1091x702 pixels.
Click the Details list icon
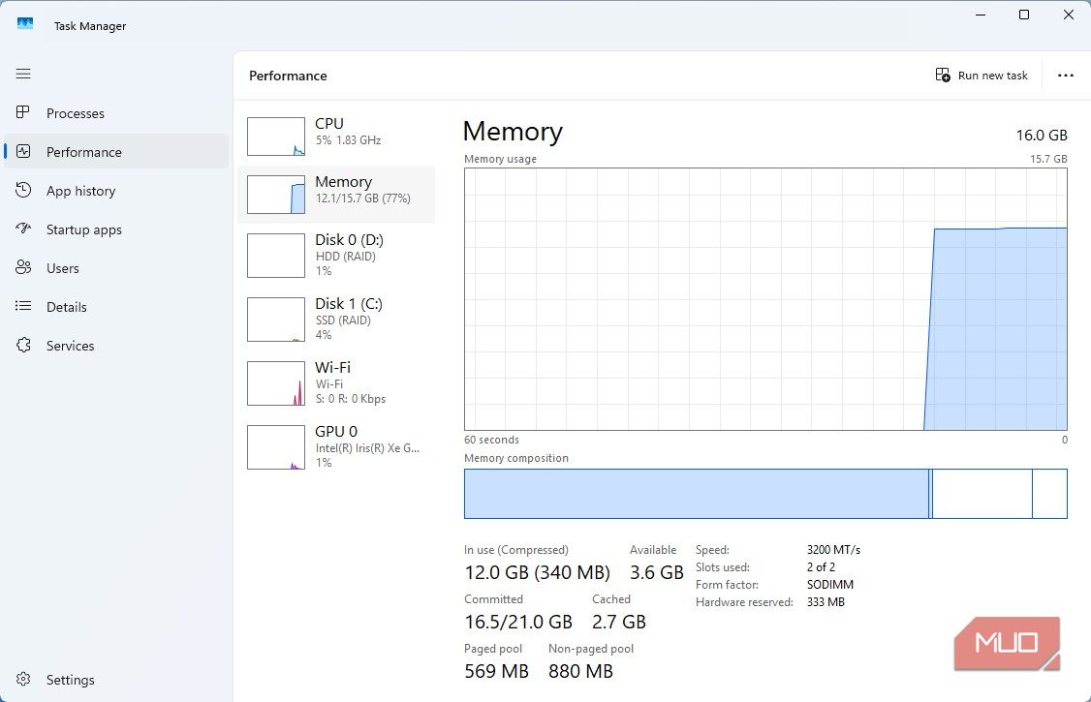pos(23,306)
